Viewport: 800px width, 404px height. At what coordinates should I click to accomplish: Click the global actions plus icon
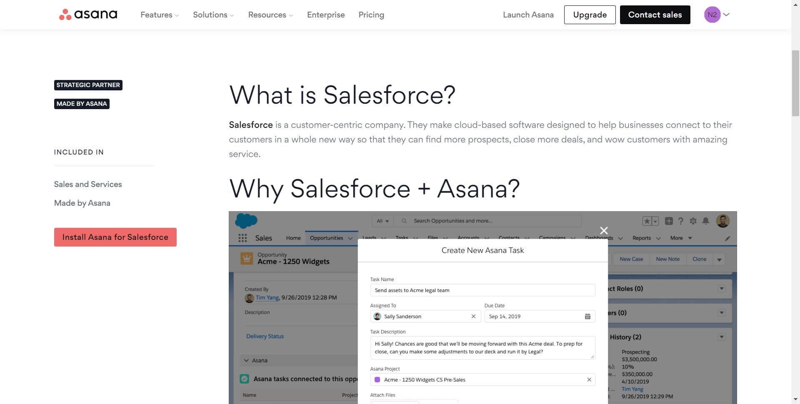pyautogui.click(x=668, y=221)
